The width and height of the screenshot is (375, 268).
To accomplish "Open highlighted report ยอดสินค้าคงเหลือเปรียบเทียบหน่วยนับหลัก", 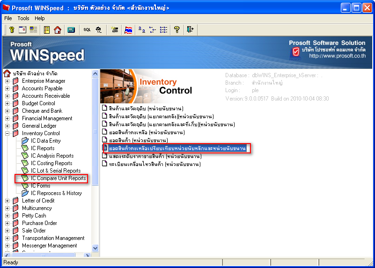I will 177,148.
